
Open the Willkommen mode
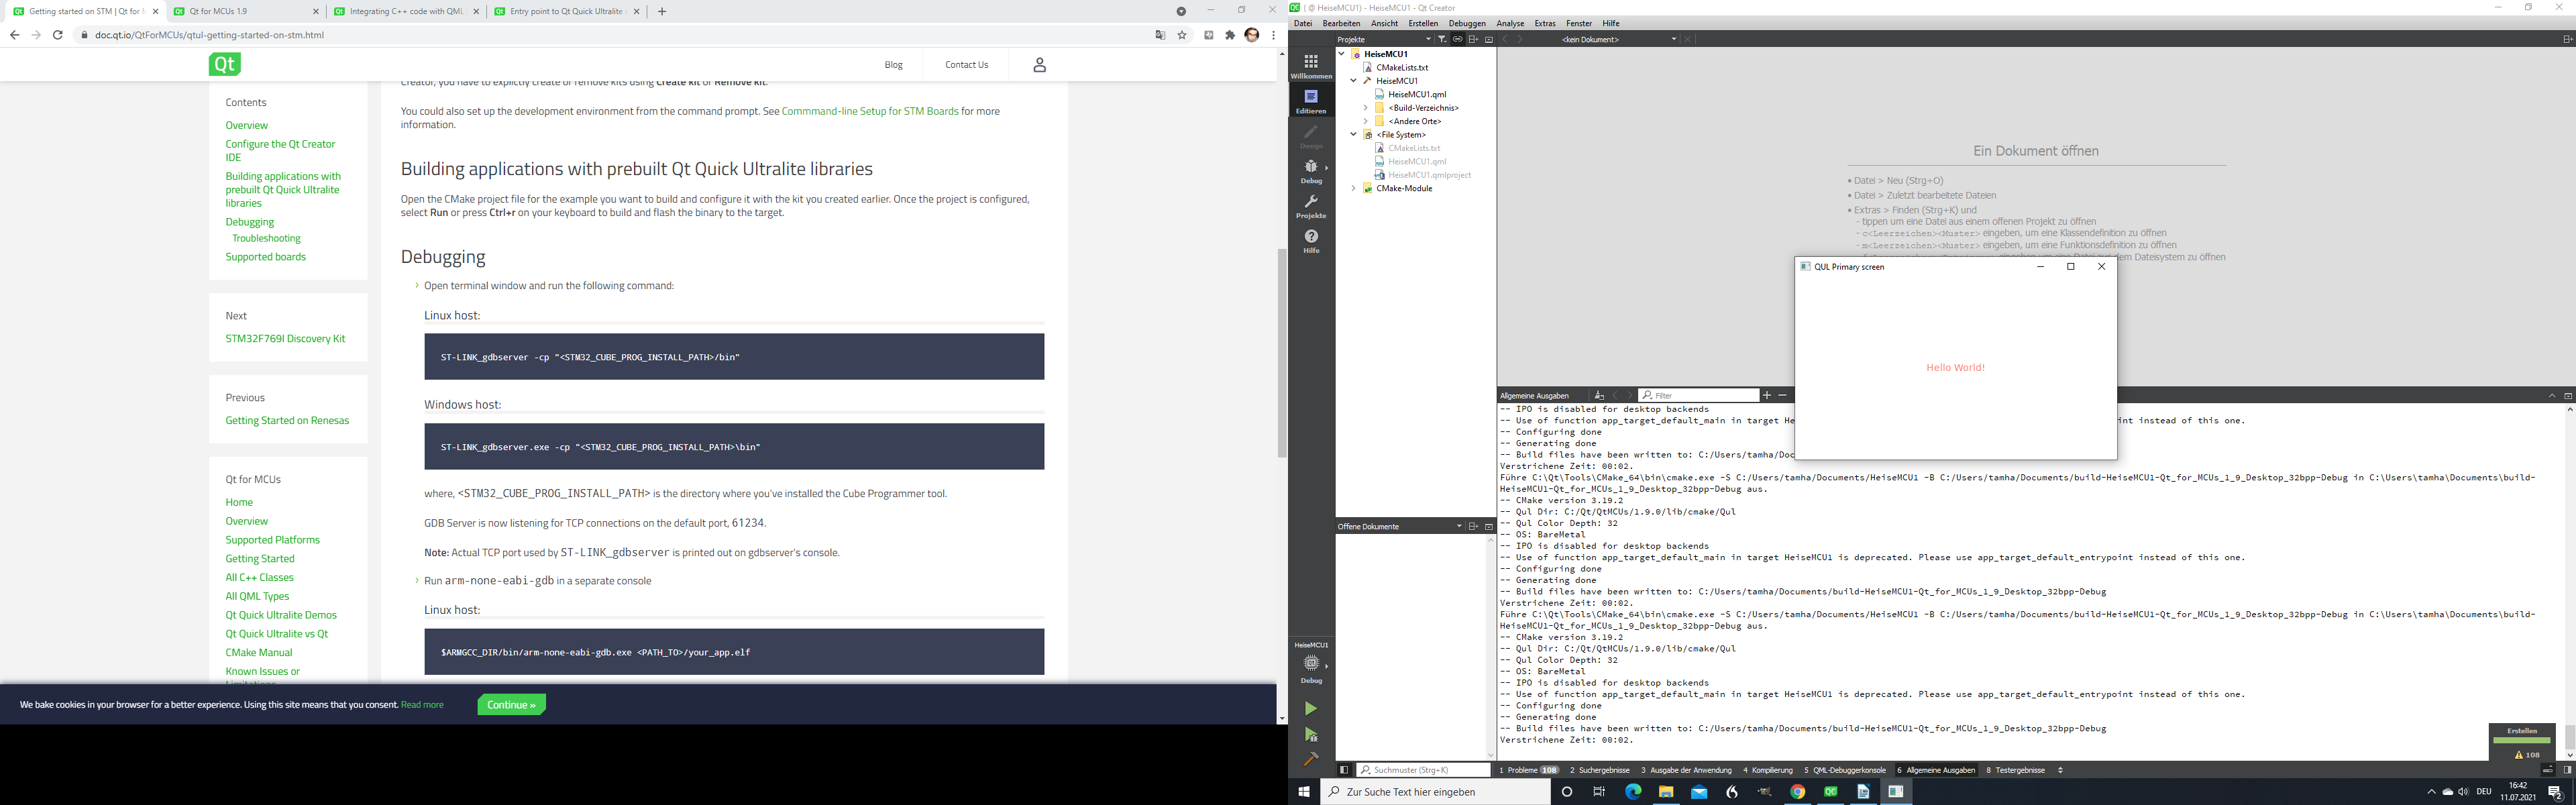1310,66
